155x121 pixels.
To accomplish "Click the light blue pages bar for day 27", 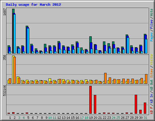I will [128, 45].
